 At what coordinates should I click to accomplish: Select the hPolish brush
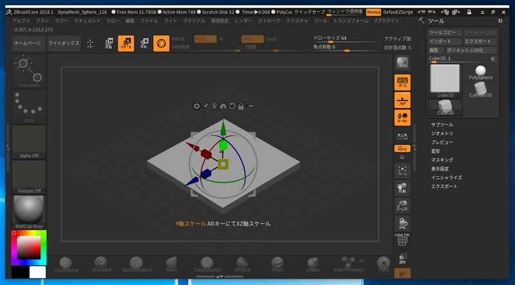pyautogui.click(x=243, y=264)
